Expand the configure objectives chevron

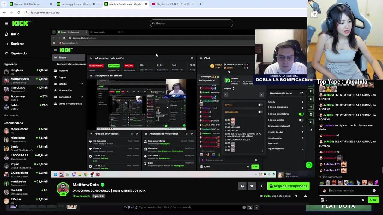pos(302,149)
